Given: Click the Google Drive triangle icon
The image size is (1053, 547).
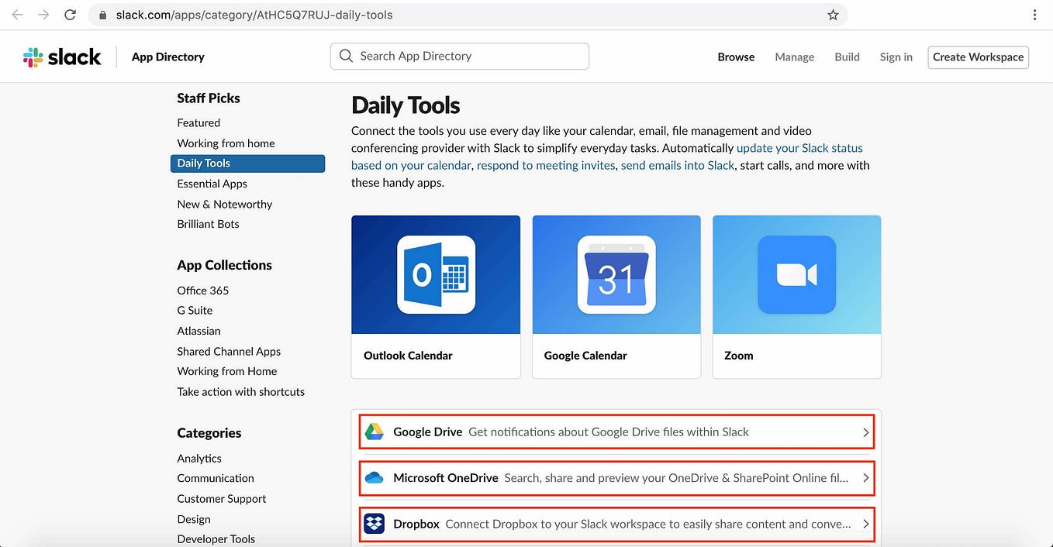Looking at the screenshot, I should click(375, 431).
